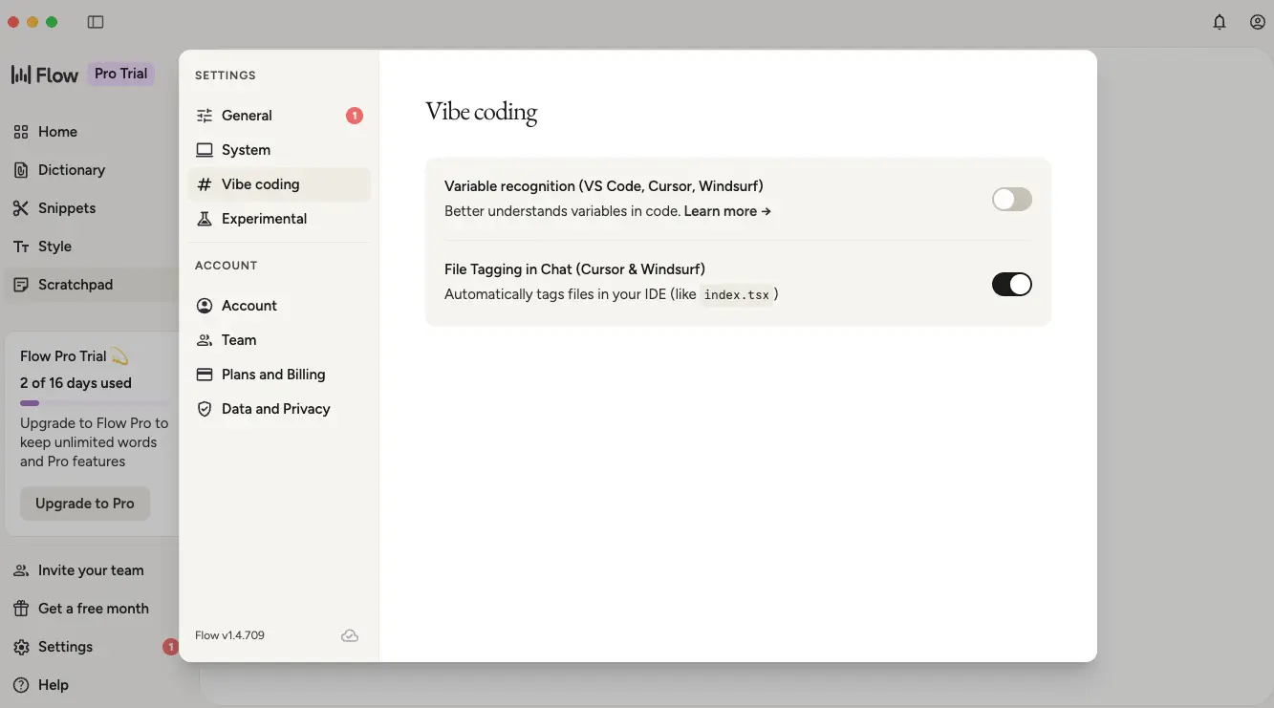Select the Dictionary book icon in sidebar
This screenshot has height=708, width=1274.
21,169
